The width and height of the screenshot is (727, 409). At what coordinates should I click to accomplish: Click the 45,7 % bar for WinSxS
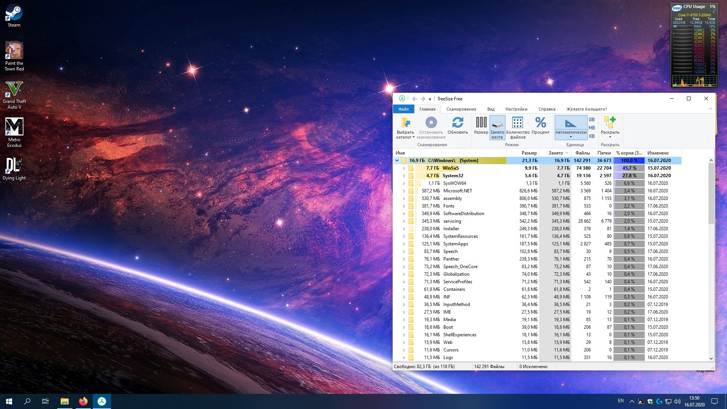coord(629,168)
